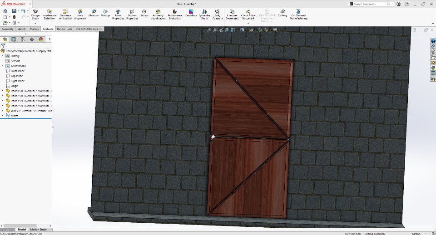Expand Door 2<1> component

[x=2, y=96]
